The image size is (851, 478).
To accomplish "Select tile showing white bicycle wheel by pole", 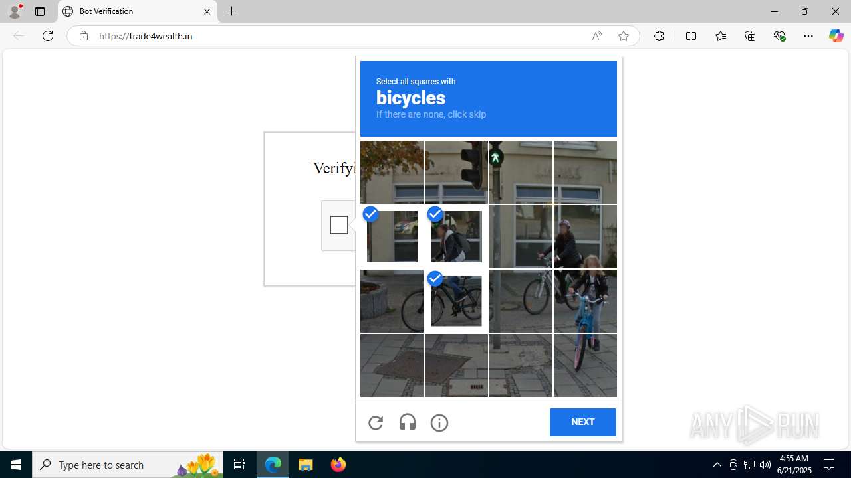I will [x=521, y=301].
